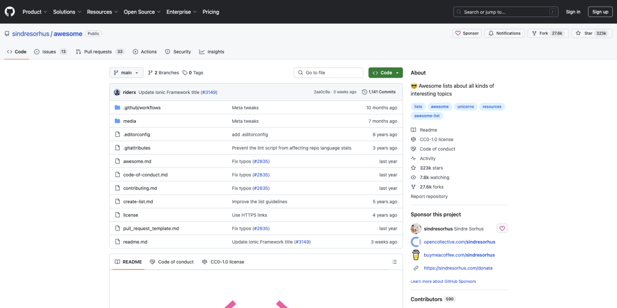The width and height of the screenshot is (617, 308).
Task: Click the commit history clock icon
Action: (x=365, y=92)
